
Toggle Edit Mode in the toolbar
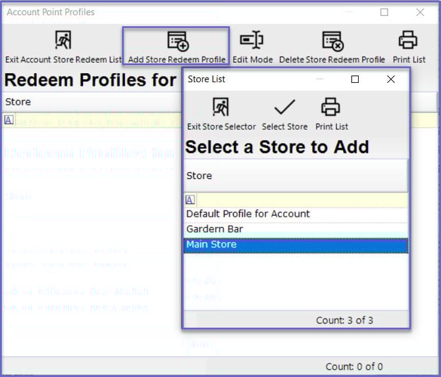(252, 41)
